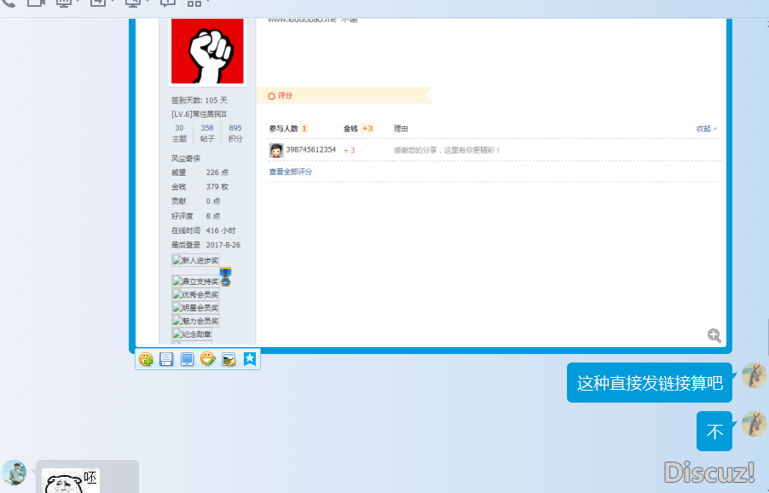Open sender's avatar next to 这种直接发链接算吧

click(x=754, y=376)
